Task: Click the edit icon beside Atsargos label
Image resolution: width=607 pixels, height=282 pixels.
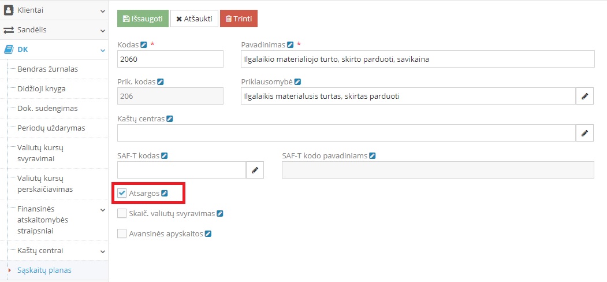Action: click(165, 193)
